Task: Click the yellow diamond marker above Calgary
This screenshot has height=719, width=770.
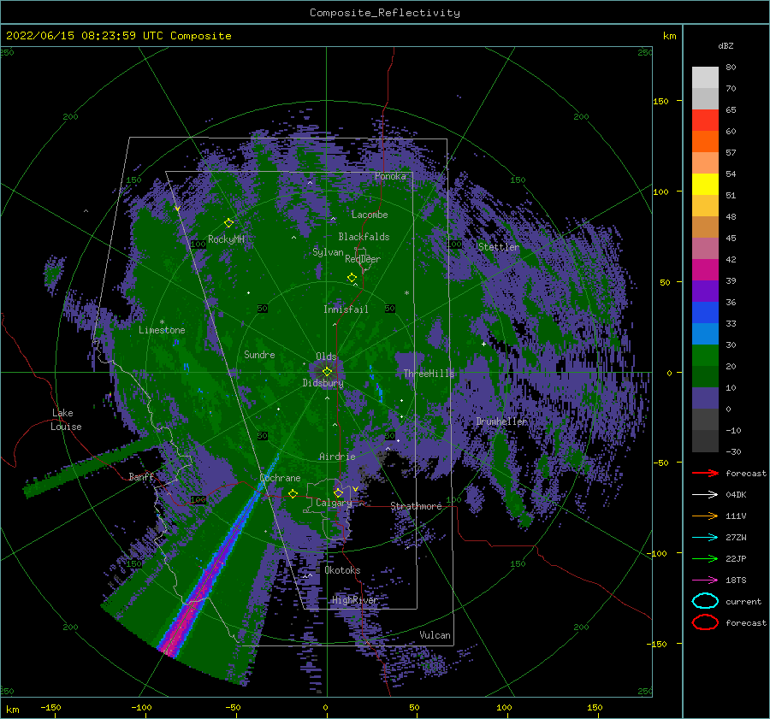Action: [338, 492]
